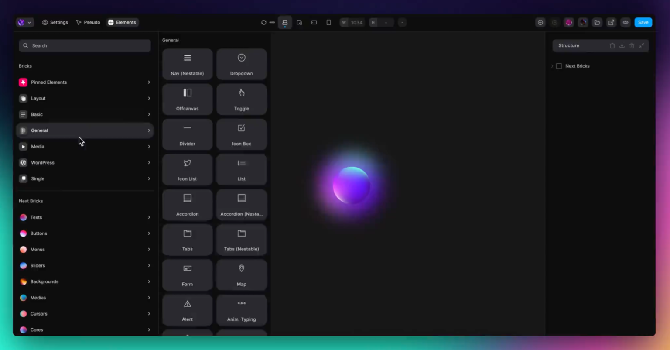
Task: Expand the Sliders category
Action: click(x=85, y=265)
